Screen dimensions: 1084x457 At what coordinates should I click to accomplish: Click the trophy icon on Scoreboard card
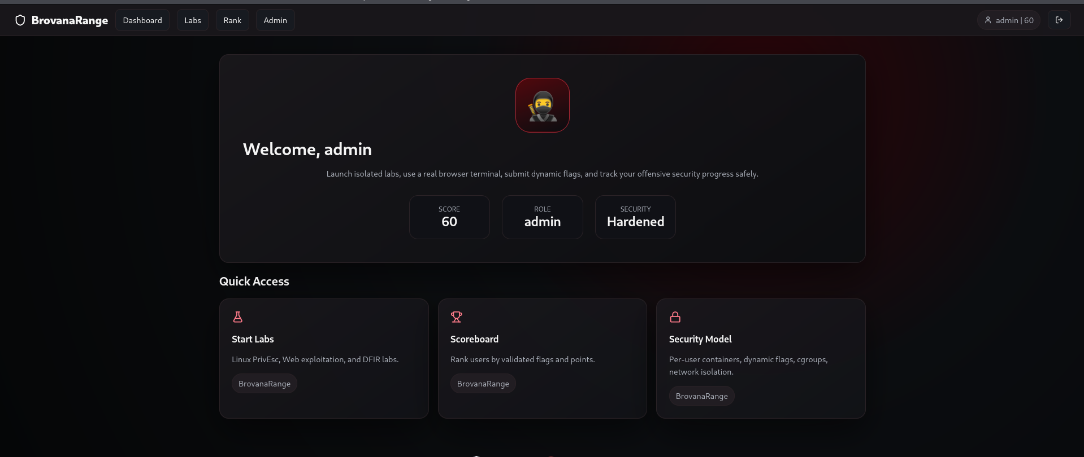click(457, 317)
